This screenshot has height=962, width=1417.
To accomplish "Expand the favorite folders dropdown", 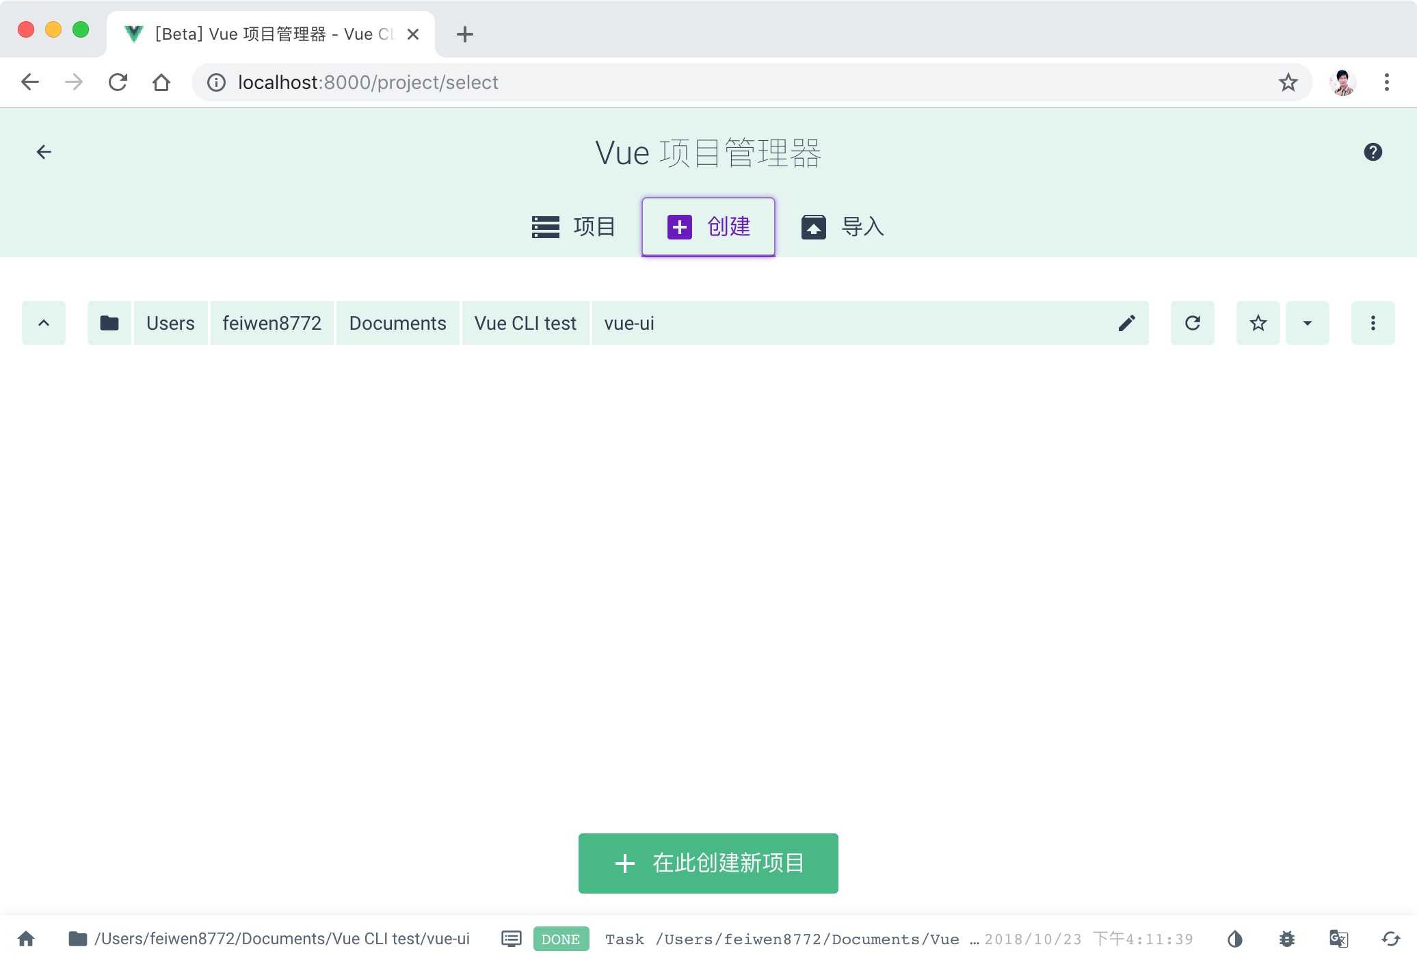I will 1308,323.
